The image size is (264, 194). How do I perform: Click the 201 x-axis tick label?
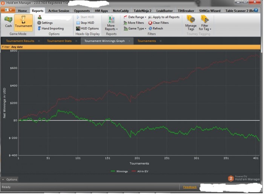coord(137,158)
